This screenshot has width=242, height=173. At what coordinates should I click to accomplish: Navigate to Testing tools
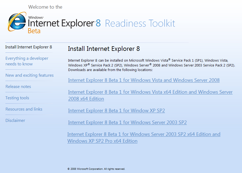point(17,98)
